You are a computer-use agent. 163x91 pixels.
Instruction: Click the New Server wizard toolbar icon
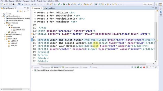[x=74, y=4]
